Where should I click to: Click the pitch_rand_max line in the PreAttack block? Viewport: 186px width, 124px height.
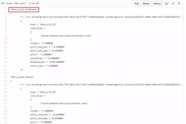pos(47,51)
